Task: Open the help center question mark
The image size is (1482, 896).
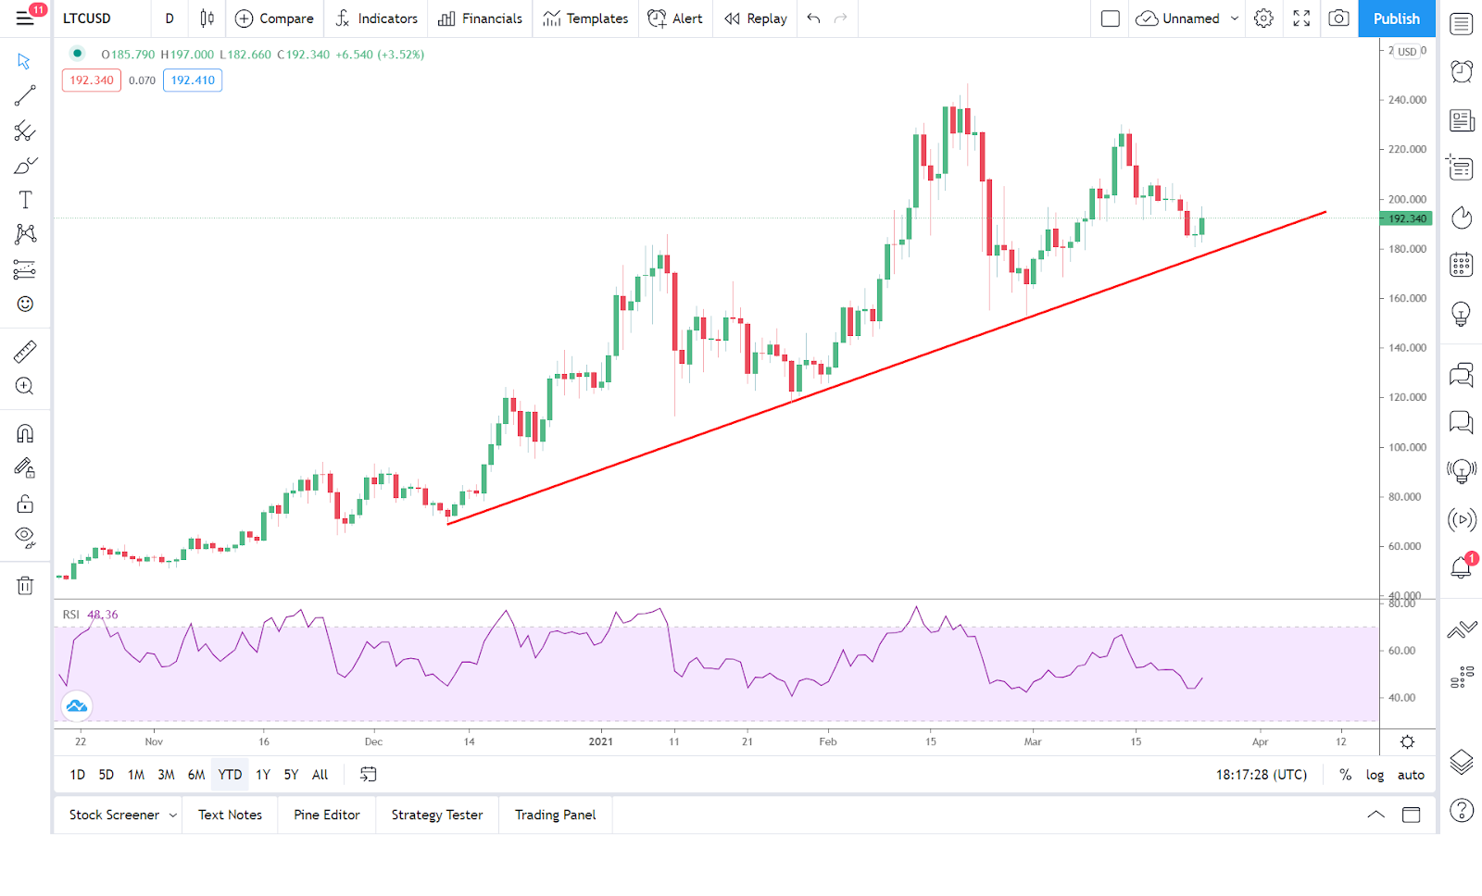Action: pyautogui.click(x=1461, y=811)
